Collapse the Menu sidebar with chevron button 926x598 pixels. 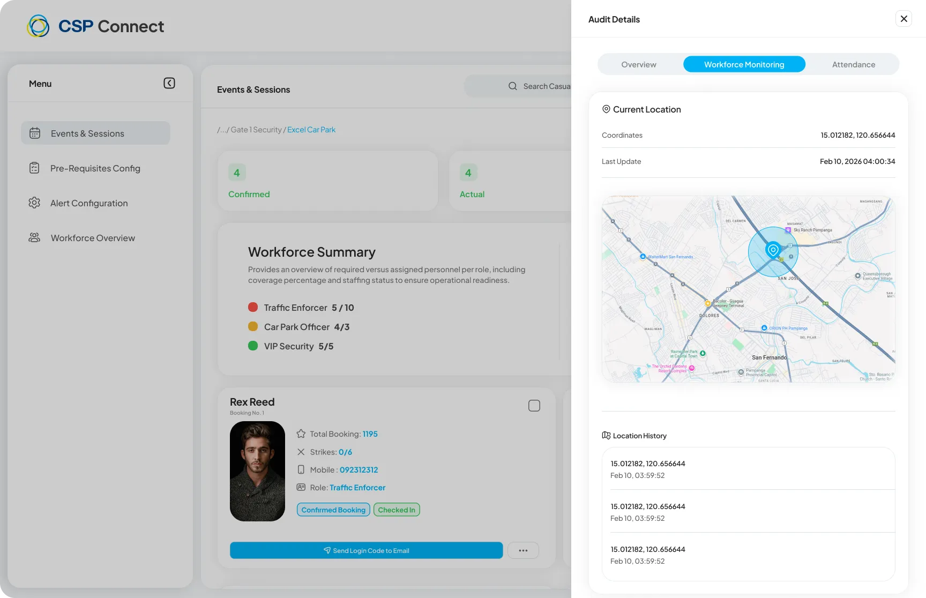point(169,83)
